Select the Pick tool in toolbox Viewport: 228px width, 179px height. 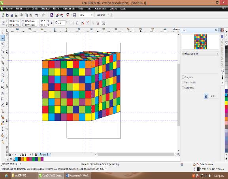[x=3, y=32]
